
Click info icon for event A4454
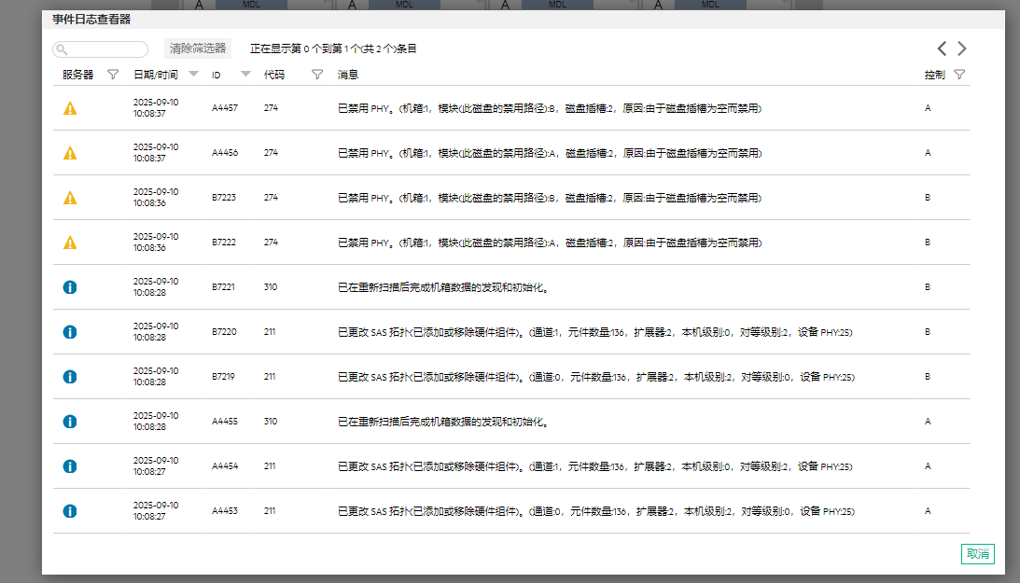point(70,466)
